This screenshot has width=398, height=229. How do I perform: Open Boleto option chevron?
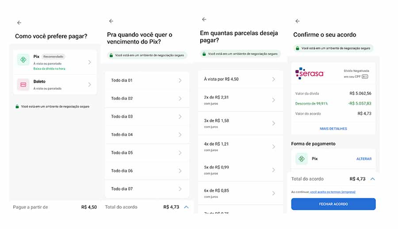click(x=89, y=84)
